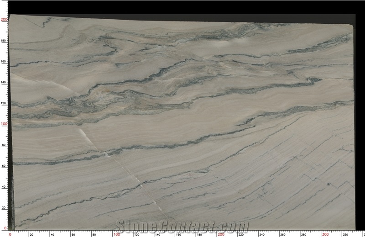Click the 40 label on the vertical ruler
The height and width of the screenshot is (238, 365).
(4, 187)
